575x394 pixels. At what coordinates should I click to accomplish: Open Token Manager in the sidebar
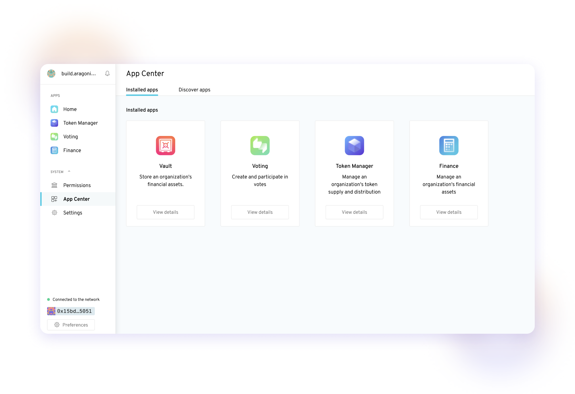[80, 123]
